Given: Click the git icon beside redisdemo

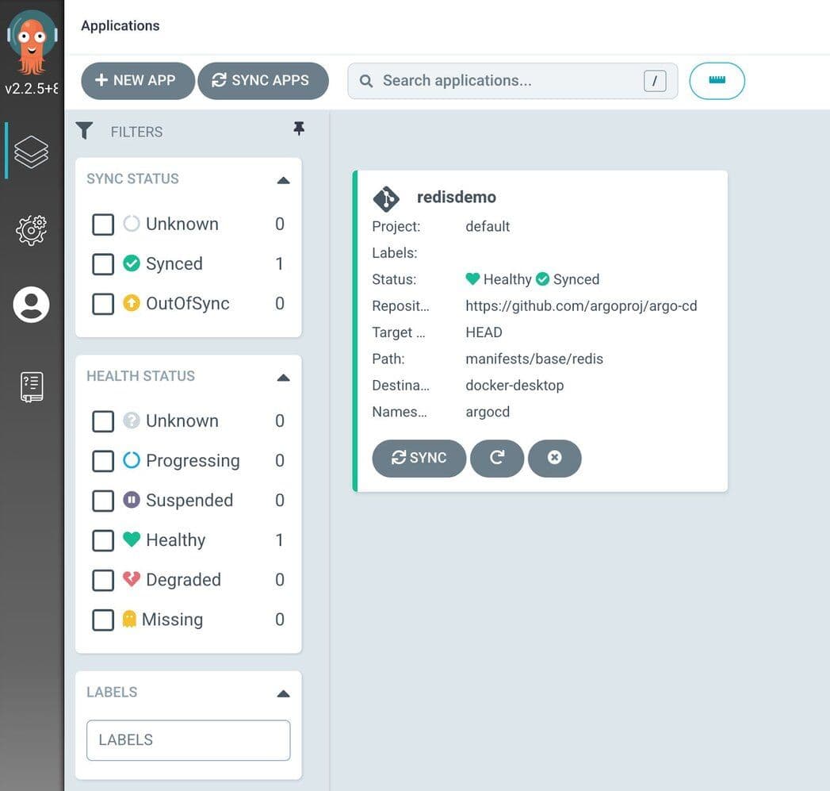Looking at the screenshot, I should pyautogui.click(x=386, y=198).
